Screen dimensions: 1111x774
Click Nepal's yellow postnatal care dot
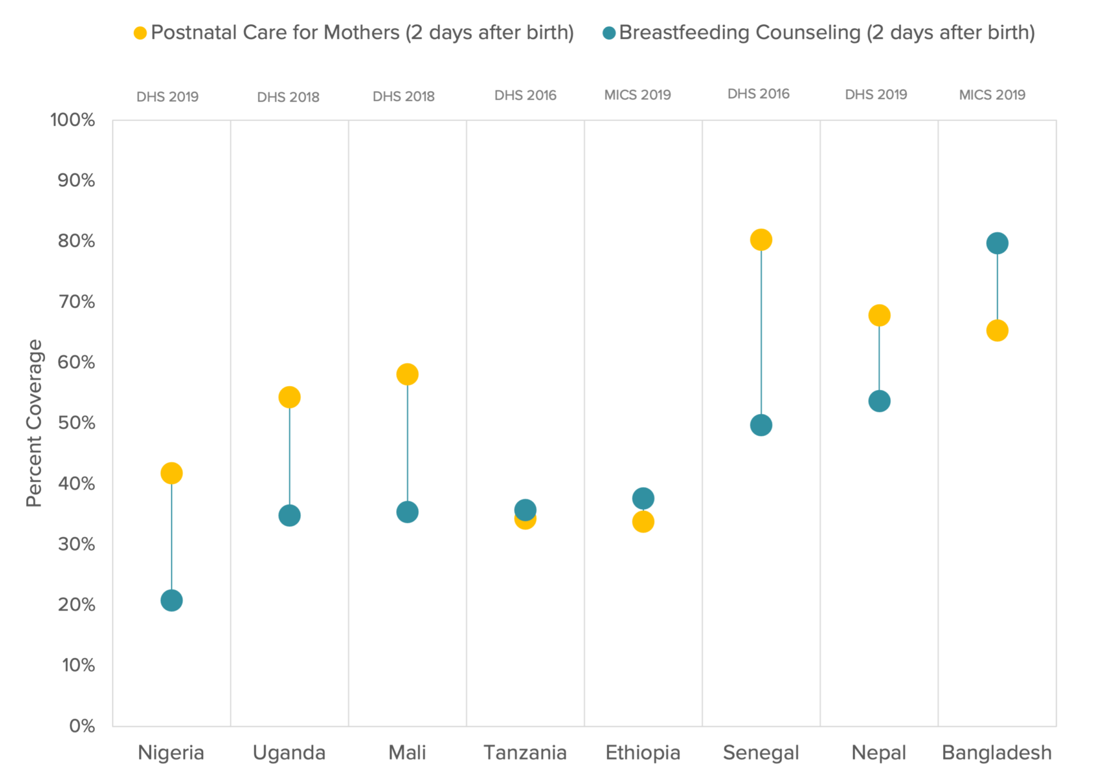point(879,315)
